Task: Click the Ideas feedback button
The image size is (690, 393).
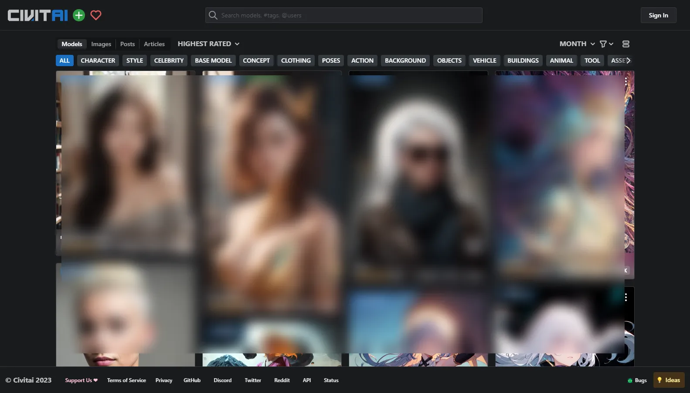Action: [x=669, y=380]
